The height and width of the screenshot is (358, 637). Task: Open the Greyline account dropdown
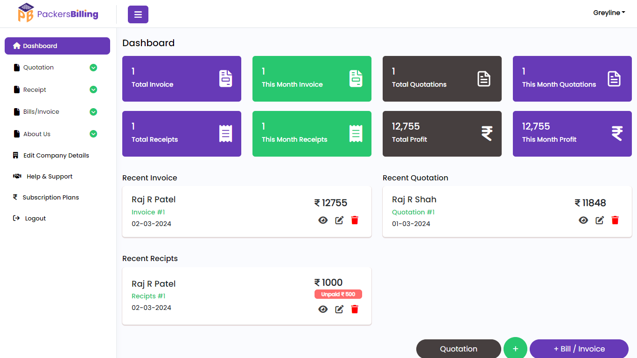(x=609, y=13)
